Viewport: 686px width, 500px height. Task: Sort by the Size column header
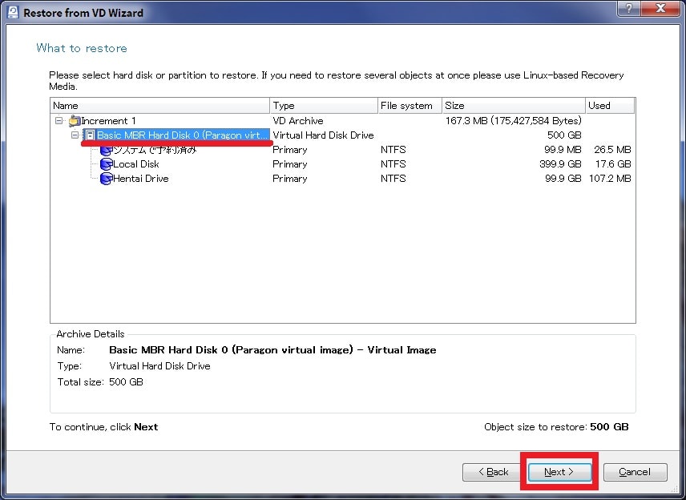tap(514, 106)
